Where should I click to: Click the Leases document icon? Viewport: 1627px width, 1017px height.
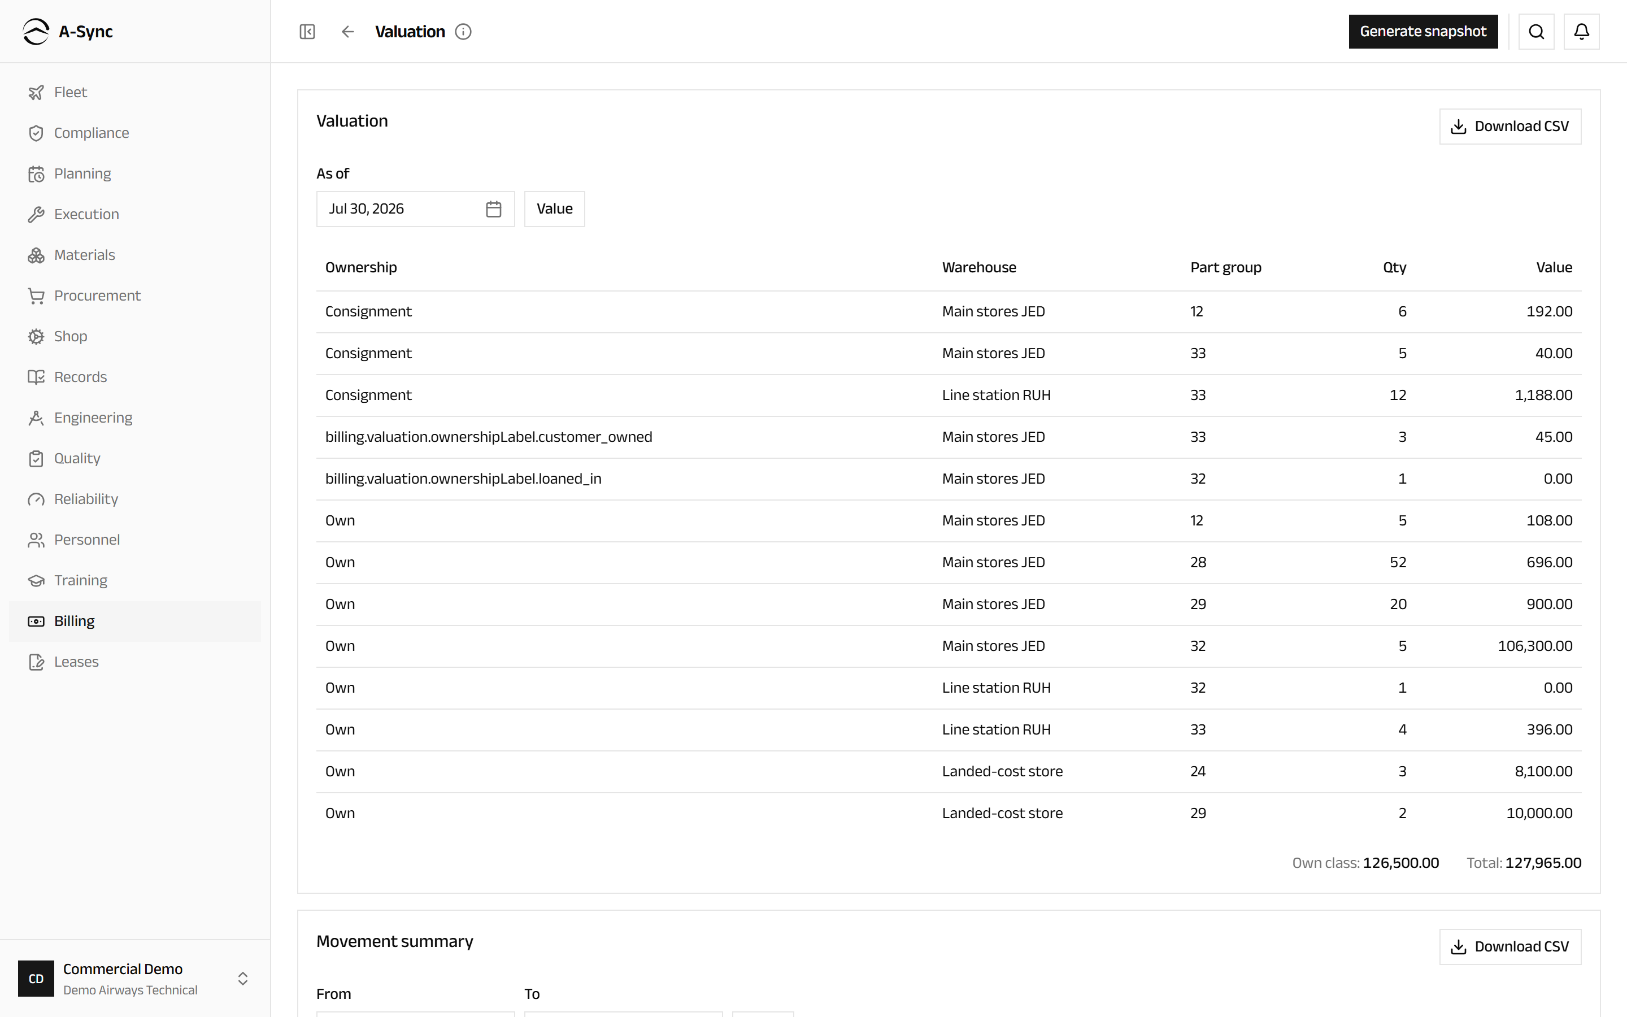point(36,662)
